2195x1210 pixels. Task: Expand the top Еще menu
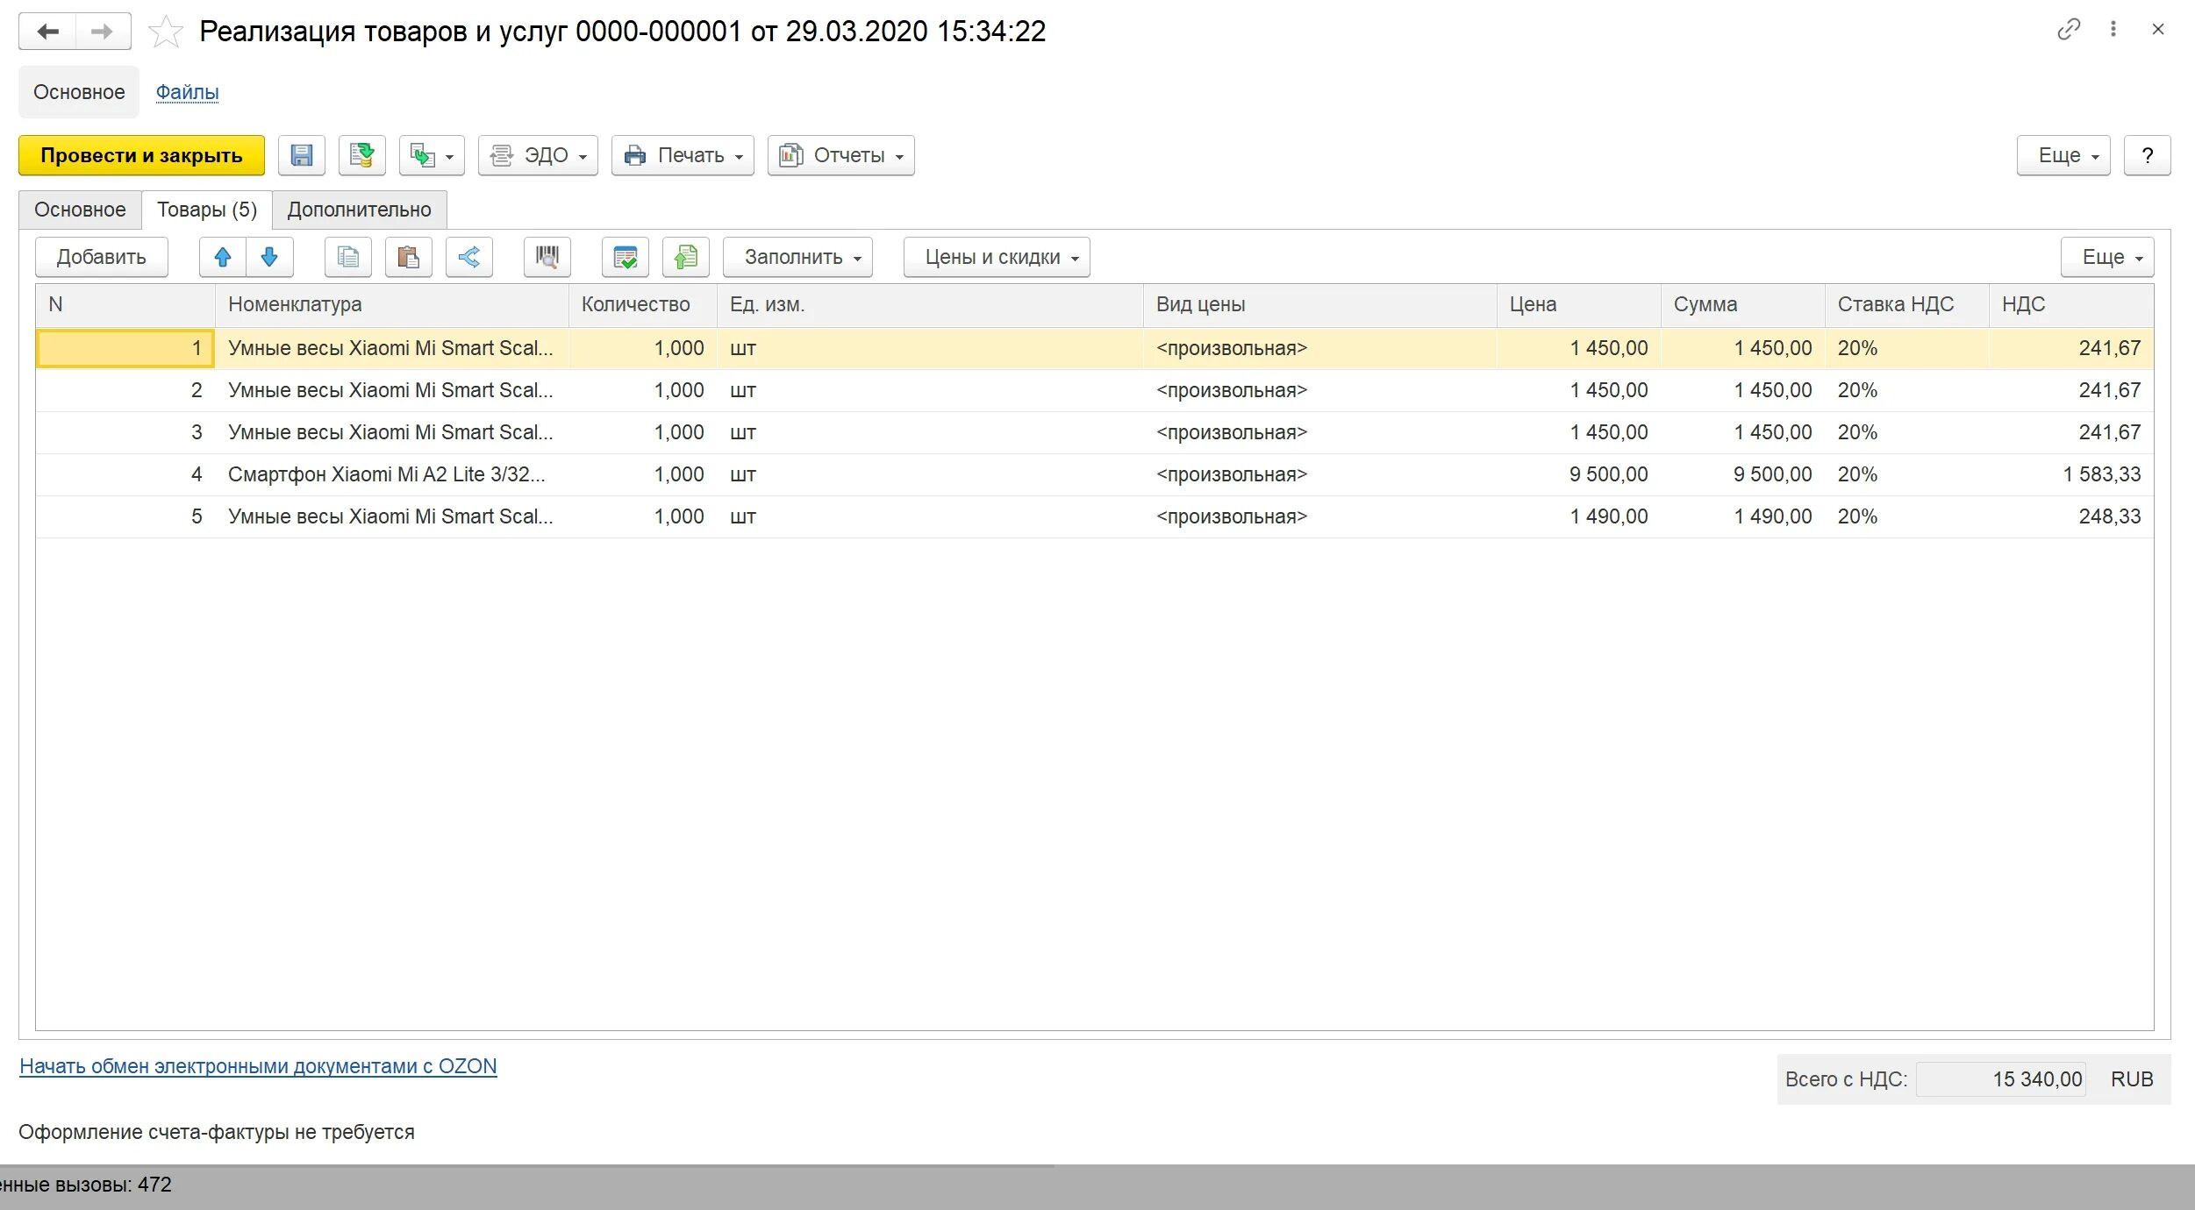coord(2063,155)
